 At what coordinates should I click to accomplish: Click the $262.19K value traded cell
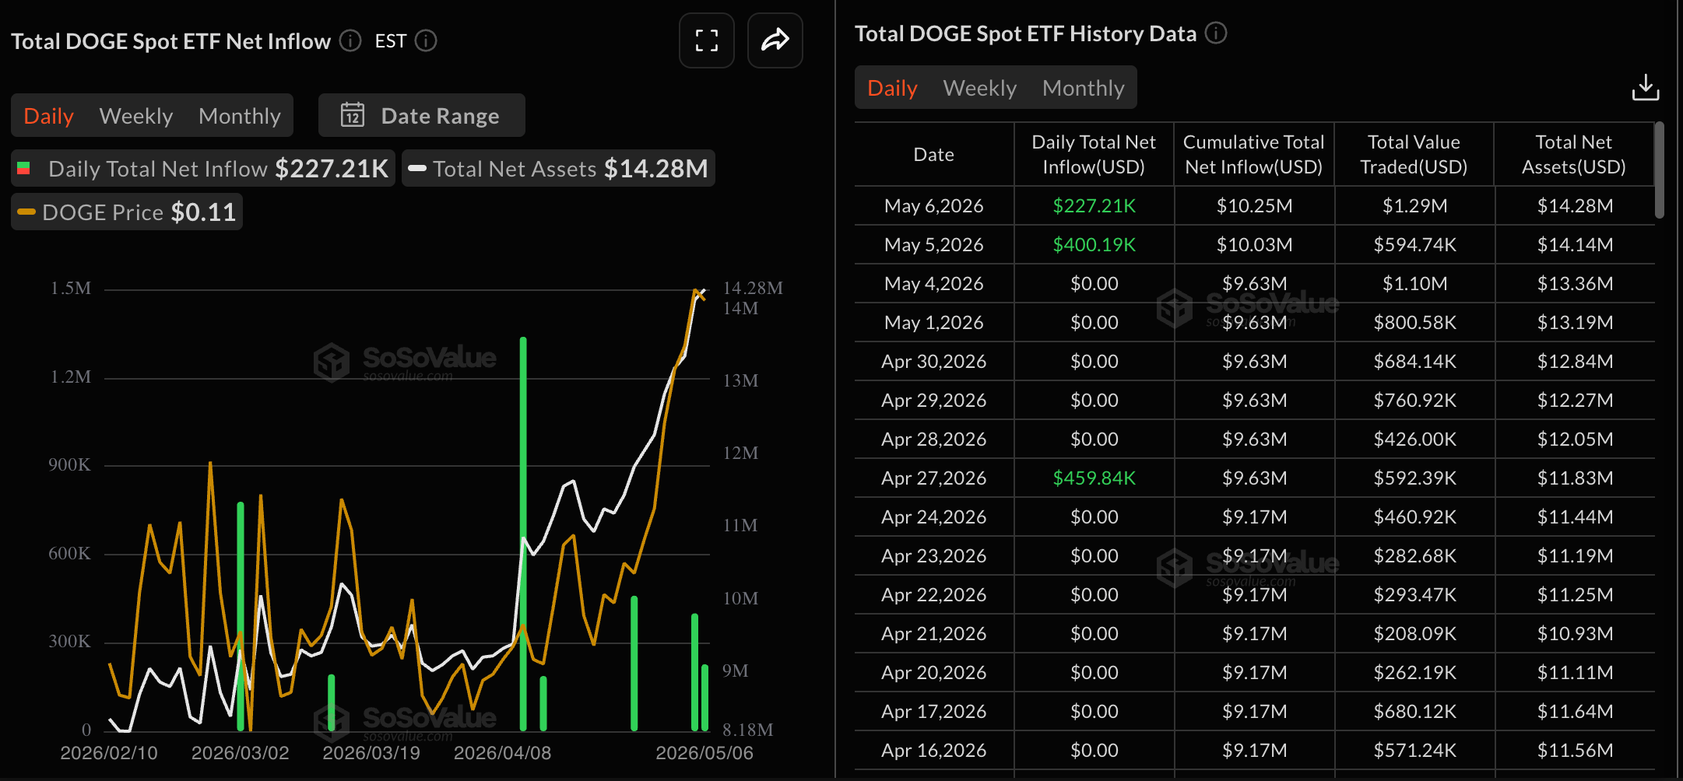pos(1414,673)
